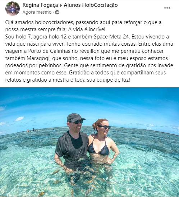This screenshot has height=197, width=179.
Task: Click the words 'Space Meta 24'
Action: click(x=111, y=37)
